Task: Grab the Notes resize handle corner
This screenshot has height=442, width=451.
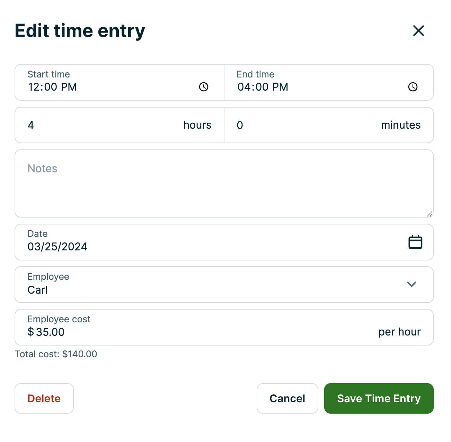Action: point(430,214)
